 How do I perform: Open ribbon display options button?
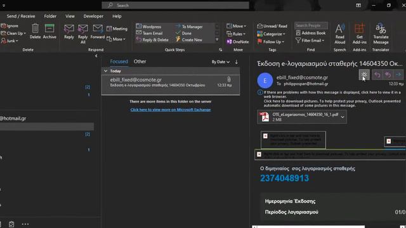point(358,5)
